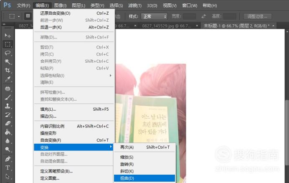Click the vertical scrollbar of the canvas
Image resolution: width=289 pixels, height=183 pixels.
pyautogui.click(x=287, y=132)
